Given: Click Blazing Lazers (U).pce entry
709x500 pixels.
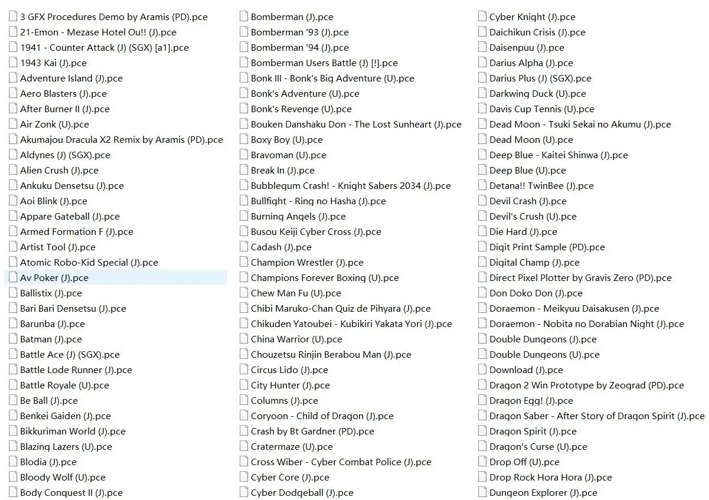Looking at the screenshot, I should pyautogui.click(x=66, y=446).
